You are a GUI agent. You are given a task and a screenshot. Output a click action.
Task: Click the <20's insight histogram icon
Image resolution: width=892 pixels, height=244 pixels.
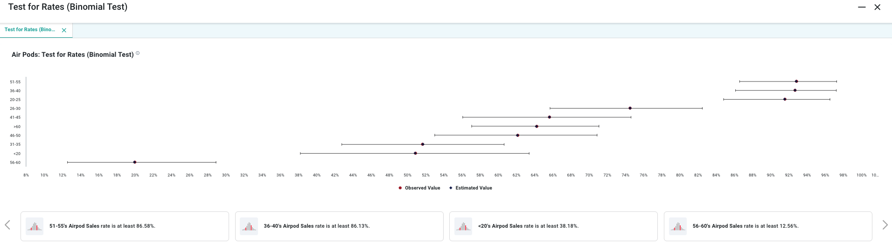click(x=463, y=226)
